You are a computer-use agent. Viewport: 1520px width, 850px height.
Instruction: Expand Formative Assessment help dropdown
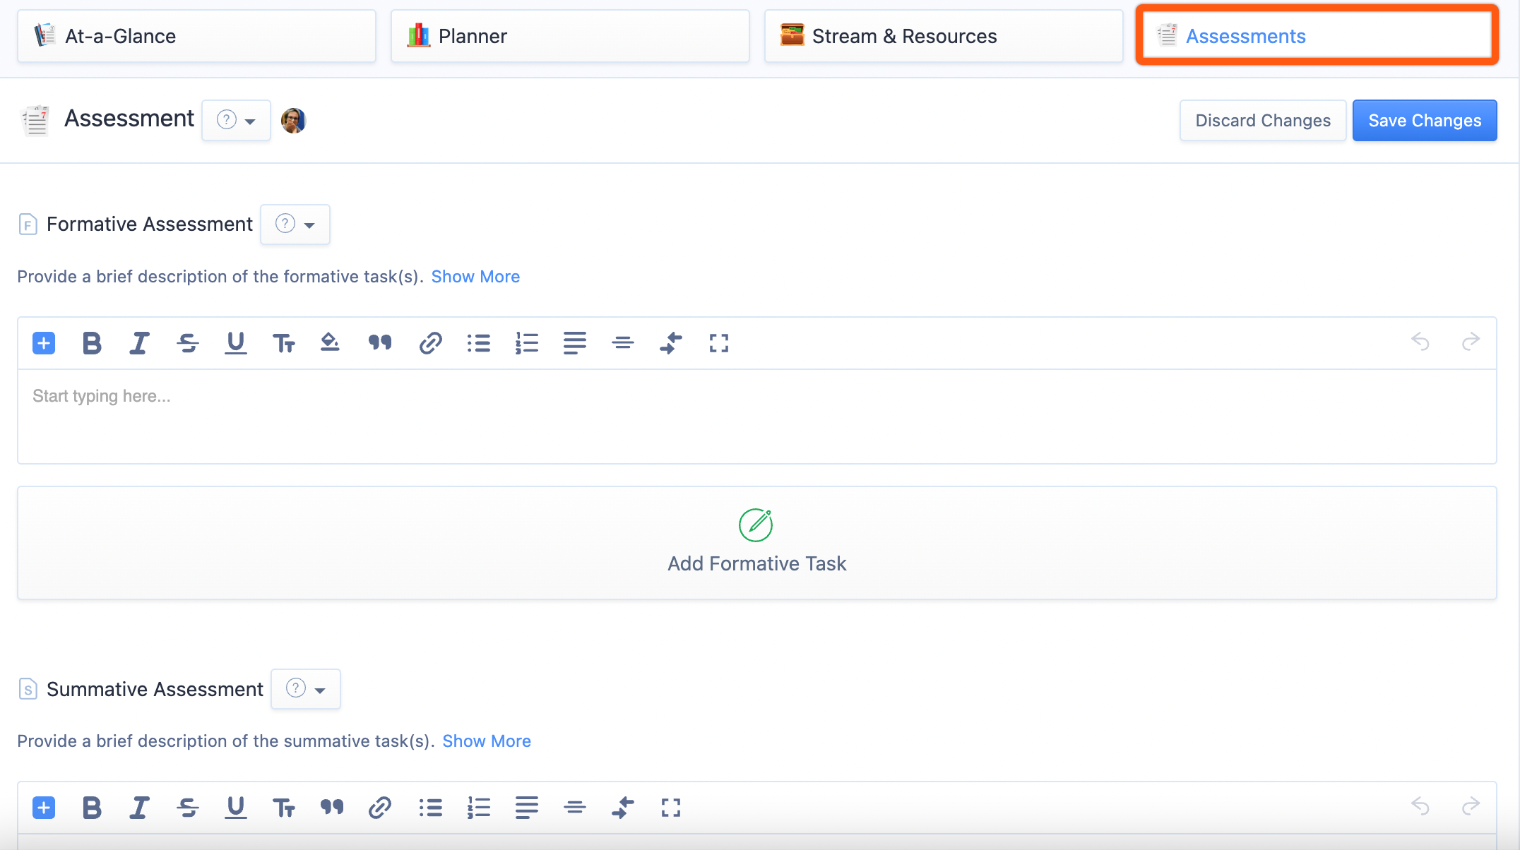(295, 225)
